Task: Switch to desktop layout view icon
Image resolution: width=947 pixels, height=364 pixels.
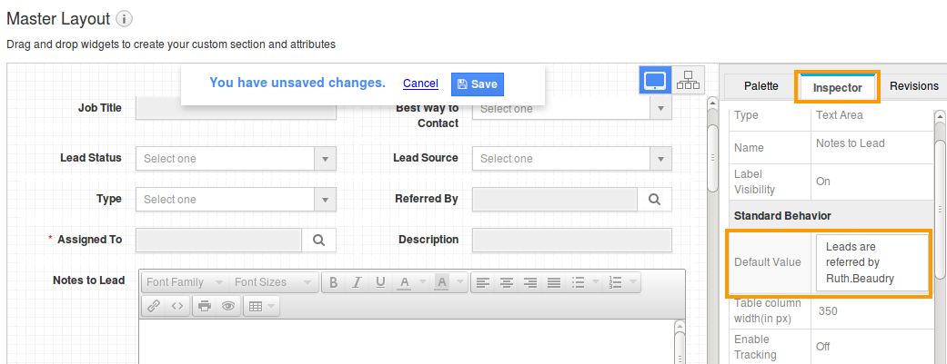Action: [x=655, y=80]
